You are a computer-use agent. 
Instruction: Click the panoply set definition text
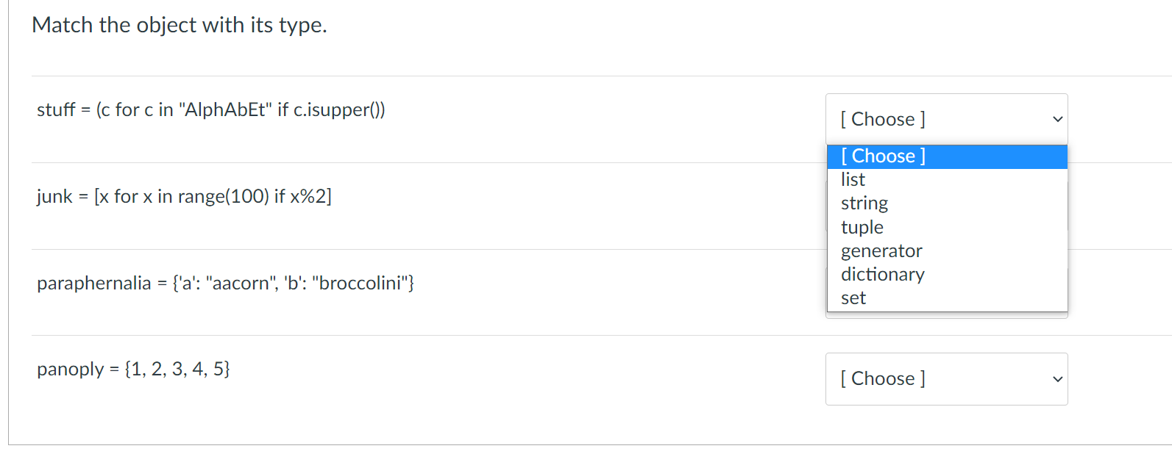point(133,369)
